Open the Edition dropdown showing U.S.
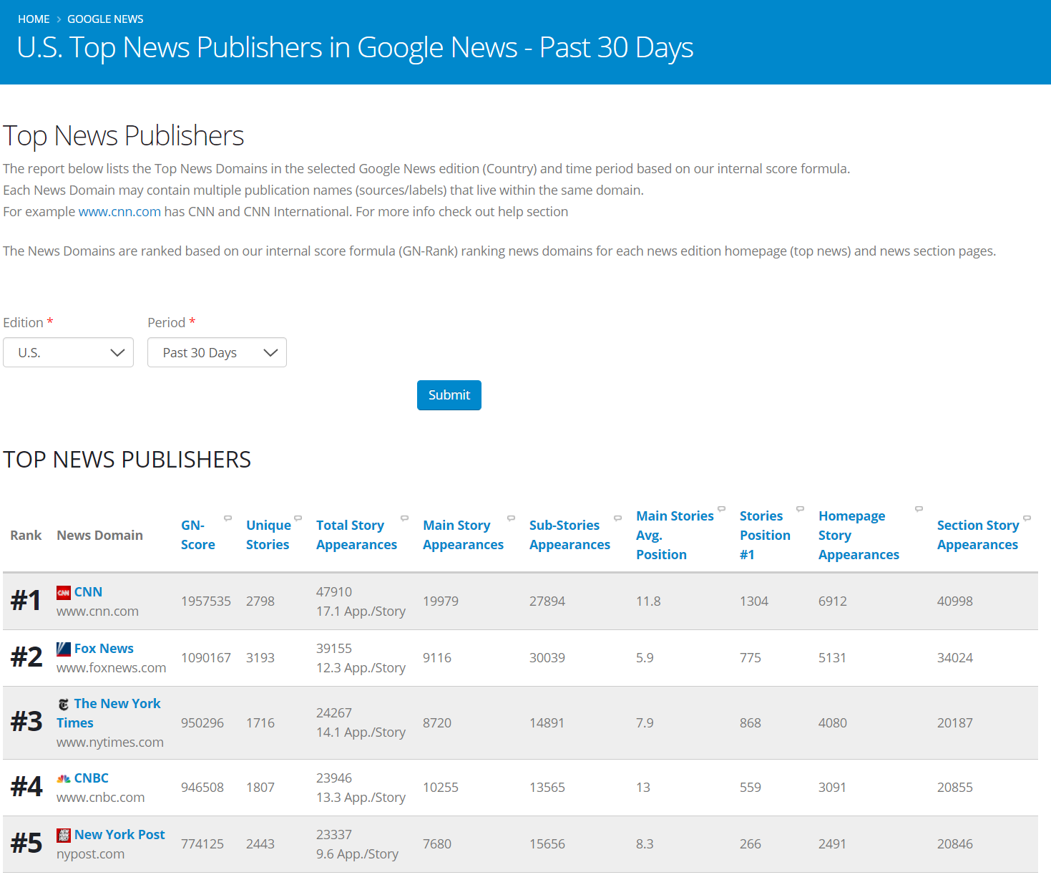The height and width of the screenshot is (890, 1051). click(x=68, y=352)
